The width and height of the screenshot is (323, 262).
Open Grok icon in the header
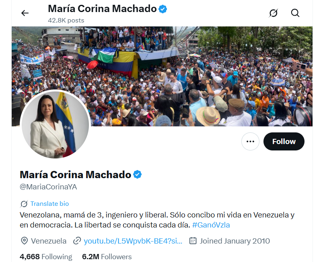274,13
